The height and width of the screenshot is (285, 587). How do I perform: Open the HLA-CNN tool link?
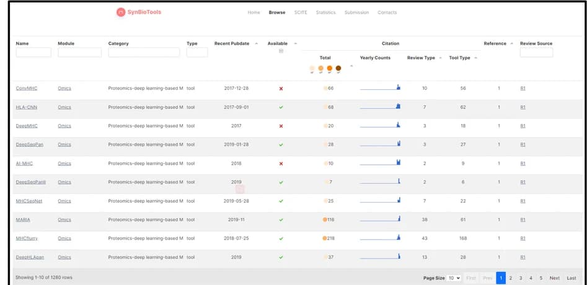tap(27, 107)
